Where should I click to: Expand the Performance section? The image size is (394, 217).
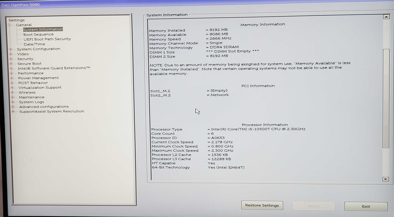point(12,73)
